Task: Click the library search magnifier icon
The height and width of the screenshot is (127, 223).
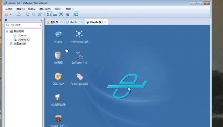Action: click(8, 25)
